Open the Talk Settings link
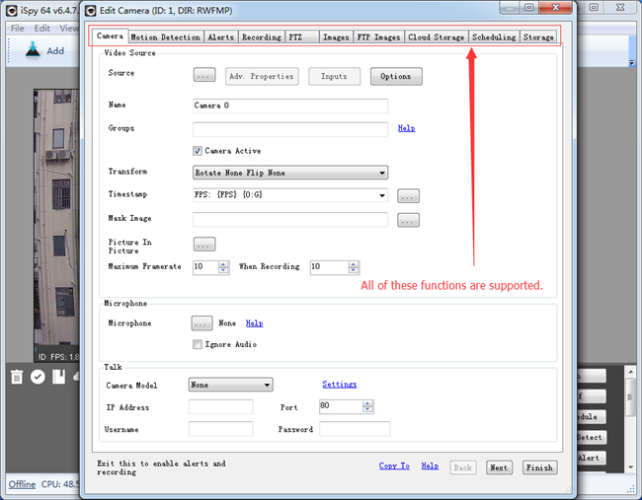 click(x=339, y=385)
